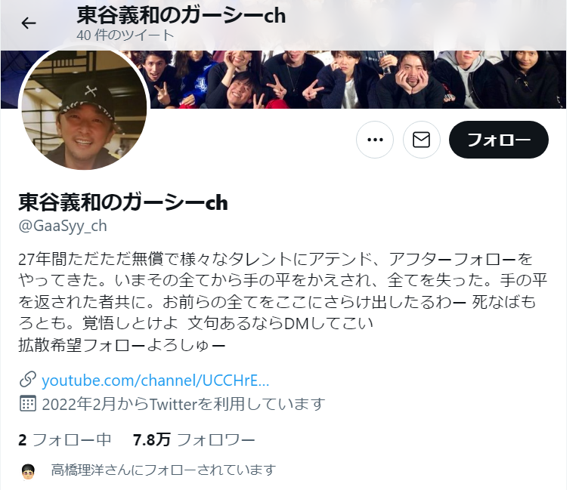The height and width of the screenshot is (490, 582).
Task: Click 2022年2月からTwitterを利用しています join date
Action: pos(184,404)
